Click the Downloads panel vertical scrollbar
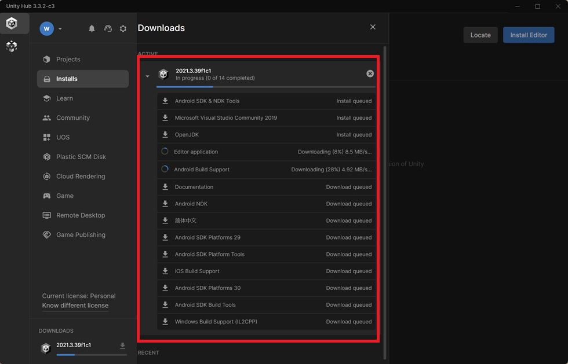The width and height of the screenshot is (568, 364). tap(385, 203)
